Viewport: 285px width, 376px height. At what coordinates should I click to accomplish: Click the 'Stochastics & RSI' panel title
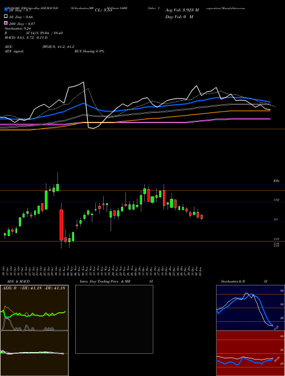pos(244,281)
